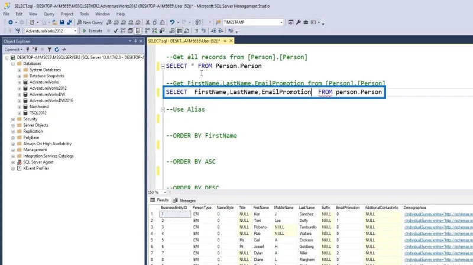The image size is (473, 265).
Task: Collapse the Use Alias code region
Action: point(163,110)
